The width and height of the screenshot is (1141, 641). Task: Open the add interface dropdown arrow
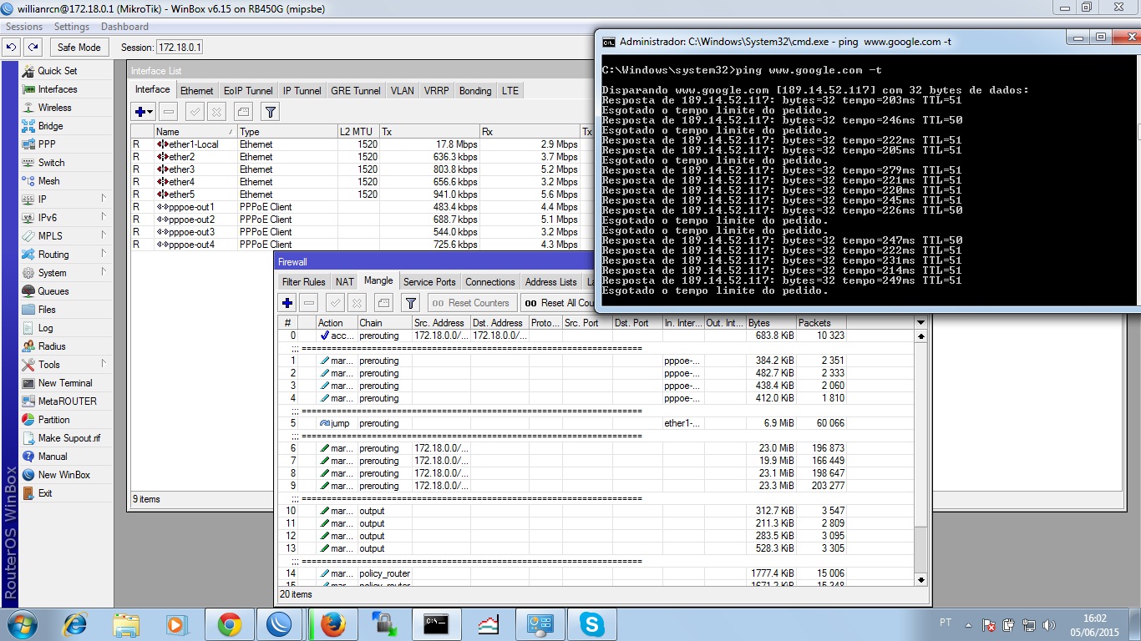tap(150, 112)
